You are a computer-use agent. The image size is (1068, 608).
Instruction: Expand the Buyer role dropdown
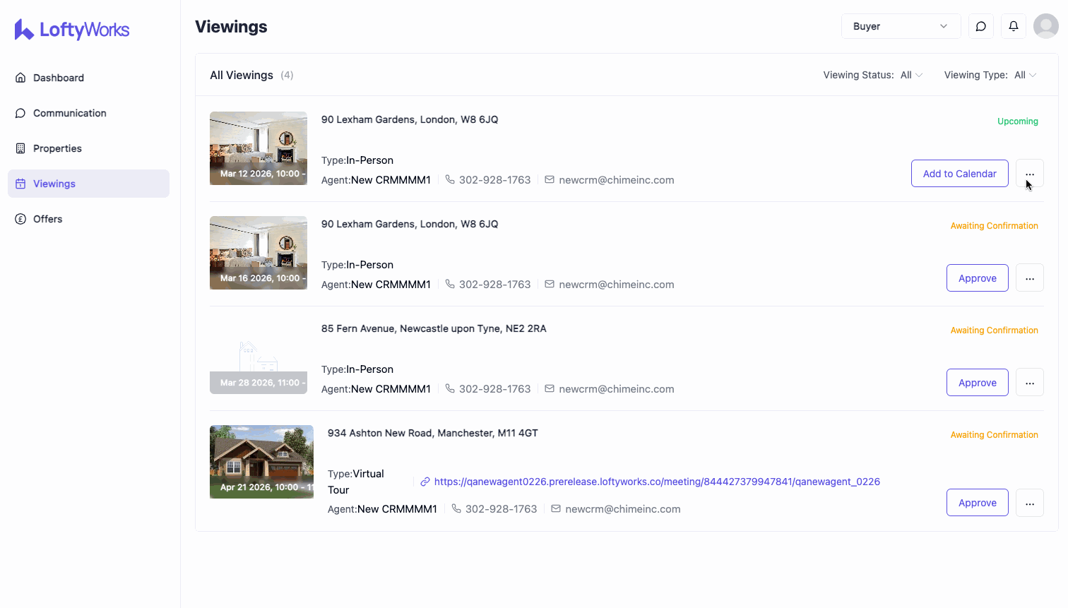900,26
